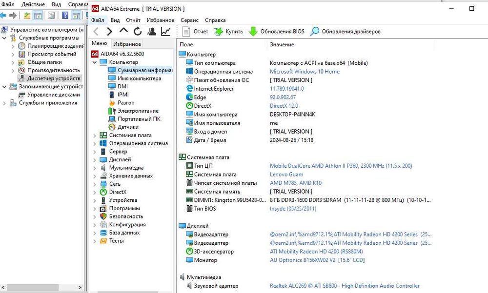Open the user management toolbar icon
The height and width of the screenshot is (293, 488).
[x=152, y=31]
